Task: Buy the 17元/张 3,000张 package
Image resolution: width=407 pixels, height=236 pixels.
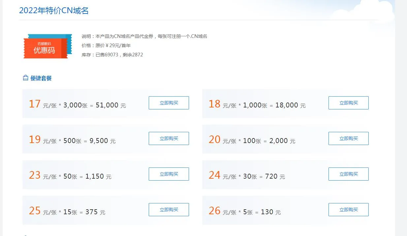Action: click(x=169, y=103)
